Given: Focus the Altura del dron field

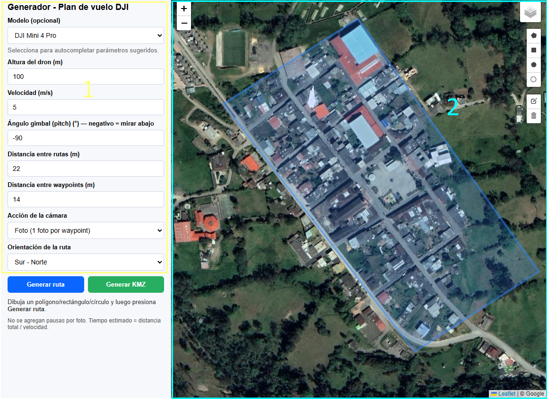Looking at the screenshot, I should tap(86, 76).
